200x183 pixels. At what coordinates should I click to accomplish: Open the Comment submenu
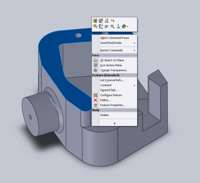pos(115,85)
